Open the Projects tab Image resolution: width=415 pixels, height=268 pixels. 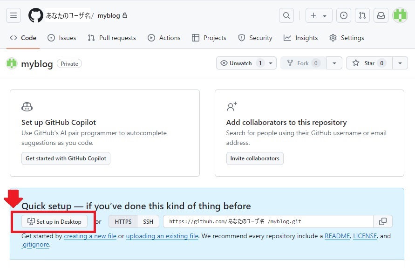click(x=209, y=38)
